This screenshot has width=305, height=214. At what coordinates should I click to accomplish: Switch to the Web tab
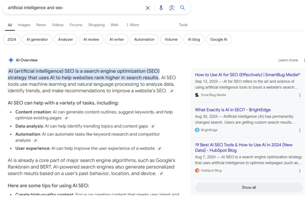114,25
